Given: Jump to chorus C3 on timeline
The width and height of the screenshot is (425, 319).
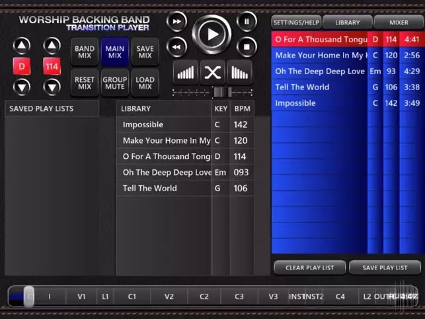Looking at the screenshot, I should 239,296.
